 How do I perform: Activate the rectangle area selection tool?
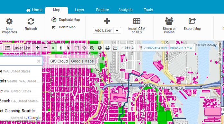(x=77, y=48)
